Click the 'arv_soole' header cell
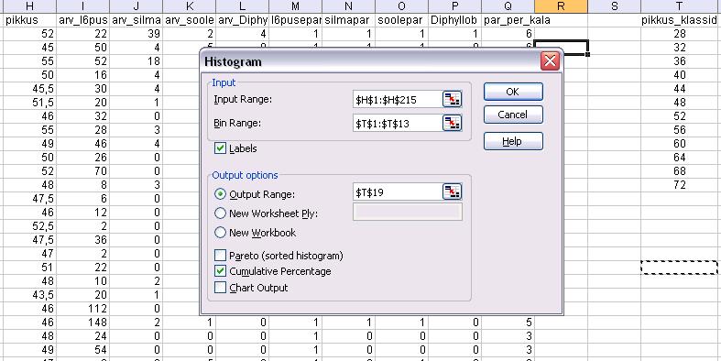The width and height of the screenshot is (721, 361). 189,20
